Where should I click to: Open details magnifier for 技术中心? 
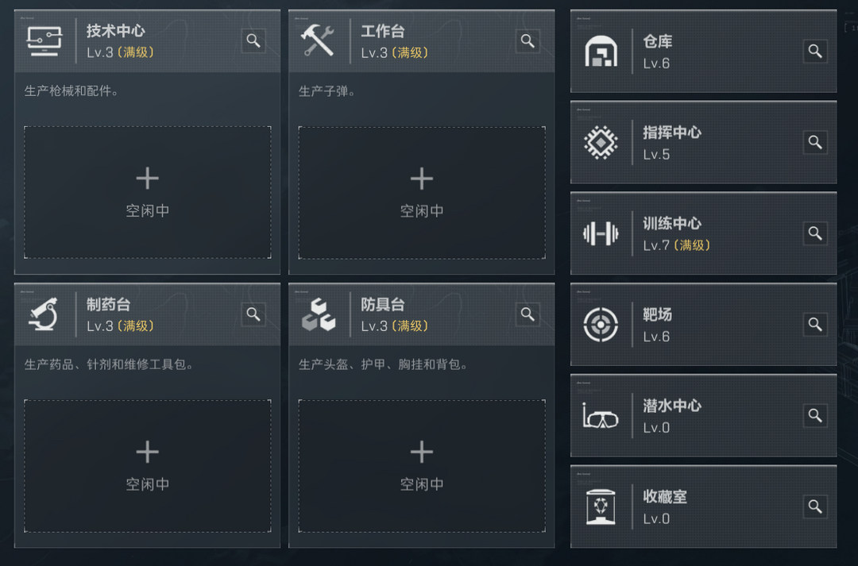click(253, 41)
